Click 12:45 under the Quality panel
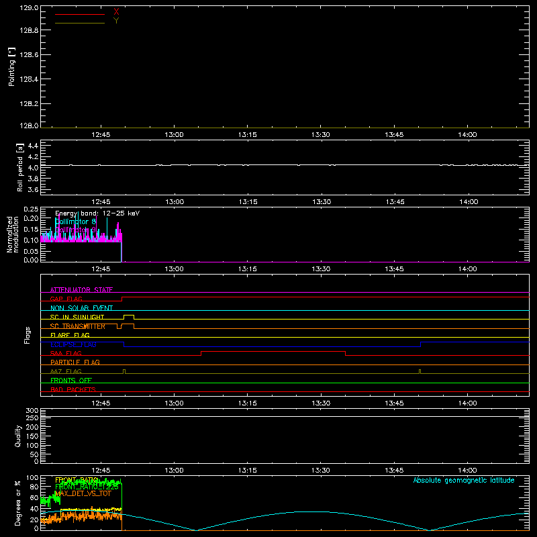This screenshot has width=537, height=537. (x=101, y=471)
